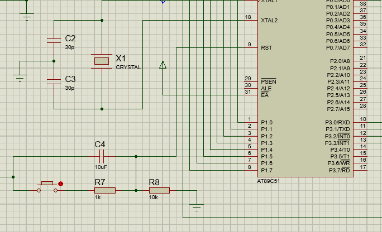Select the C3 capacitor symbol

click(54, 81)
